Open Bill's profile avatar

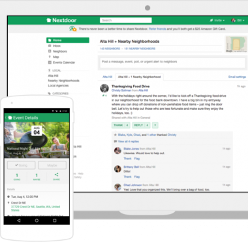click(234, 20)
